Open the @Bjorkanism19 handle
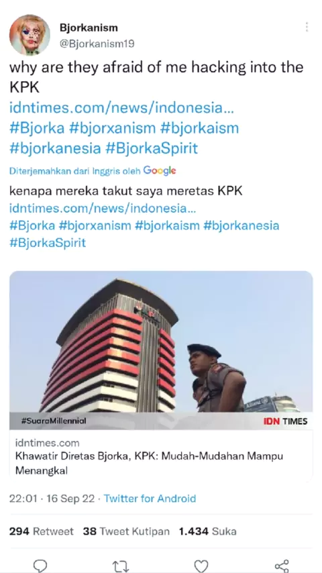The height and width of the screenshot is (573, 322). (97, 44)
